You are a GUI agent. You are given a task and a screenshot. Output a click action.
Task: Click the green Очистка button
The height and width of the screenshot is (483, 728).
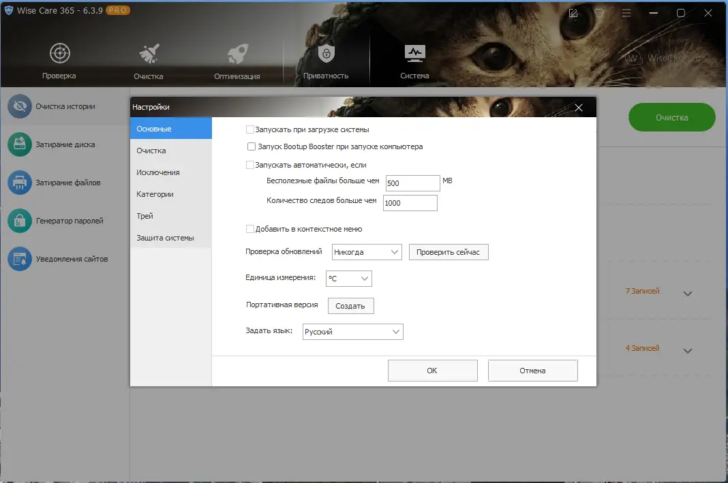[x=672, y=117]
